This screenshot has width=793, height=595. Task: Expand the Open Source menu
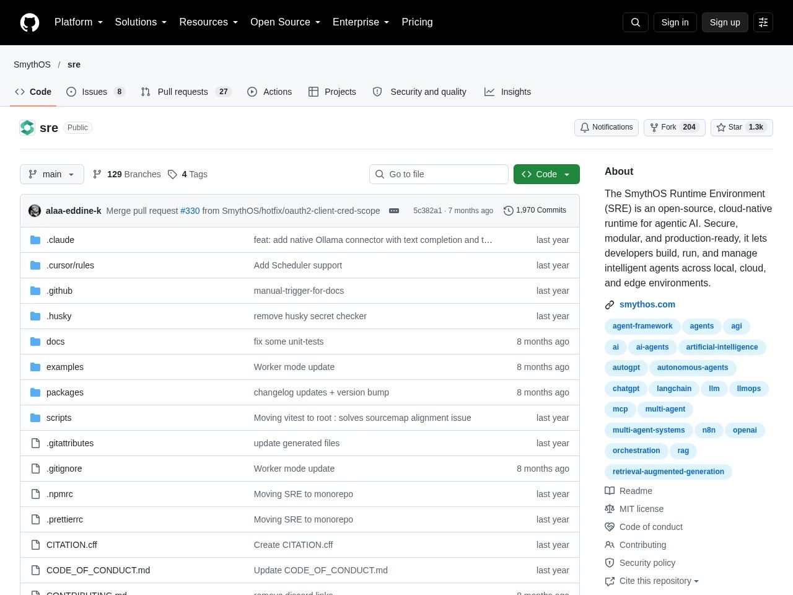click(286, 22)
